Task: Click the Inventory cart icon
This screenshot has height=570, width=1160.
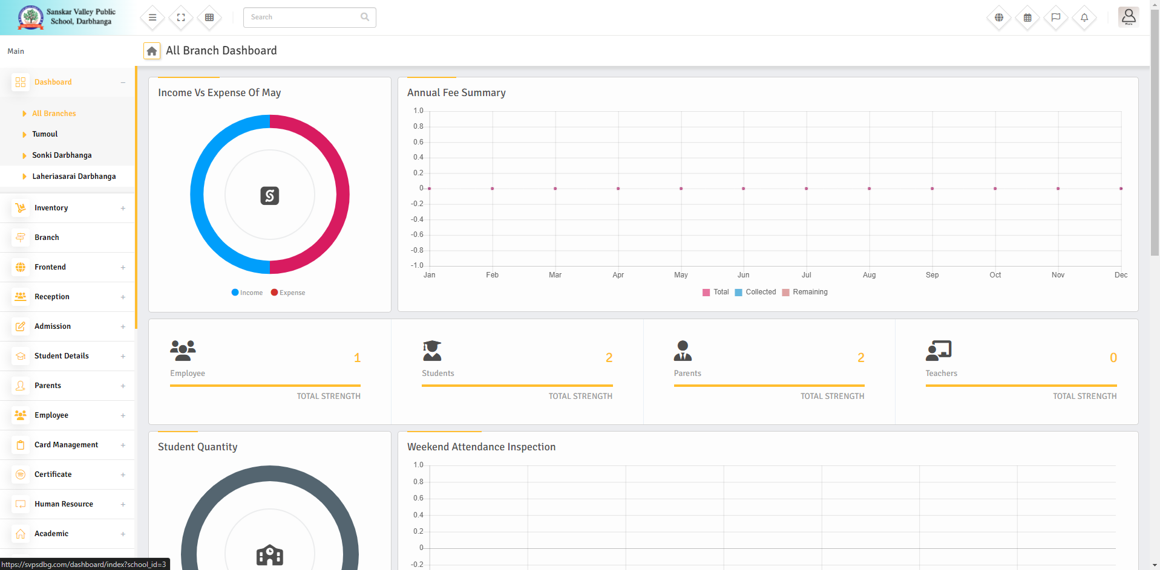Action: [x=21, y=208]
